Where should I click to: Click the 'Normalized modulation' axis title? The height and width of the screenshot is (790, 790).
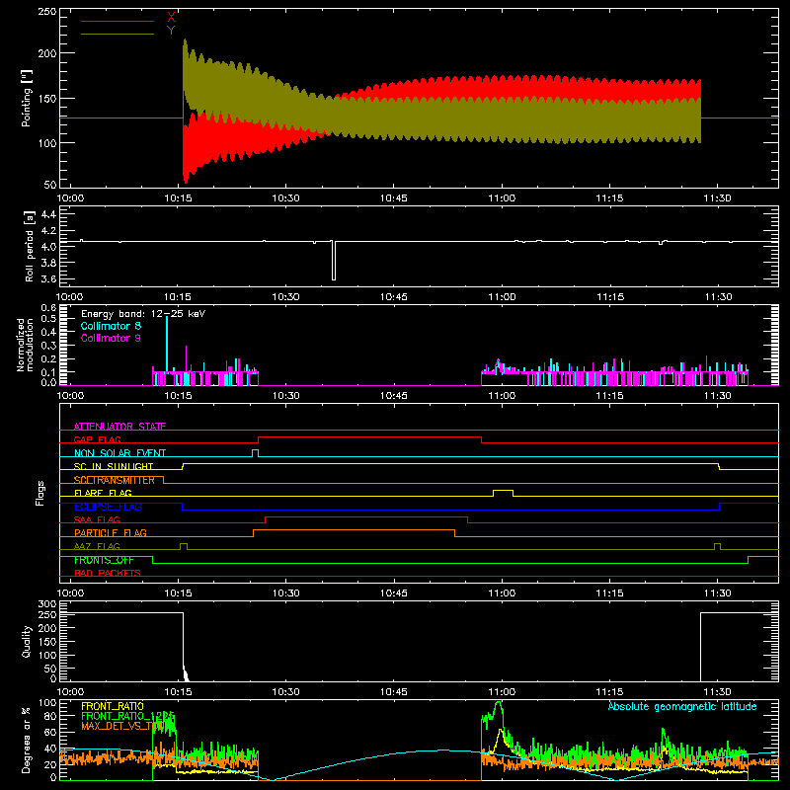[25, 345]
